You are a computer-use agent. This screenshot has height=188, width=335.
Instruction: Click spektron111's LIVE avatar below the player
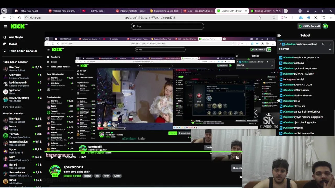[55, 171]
